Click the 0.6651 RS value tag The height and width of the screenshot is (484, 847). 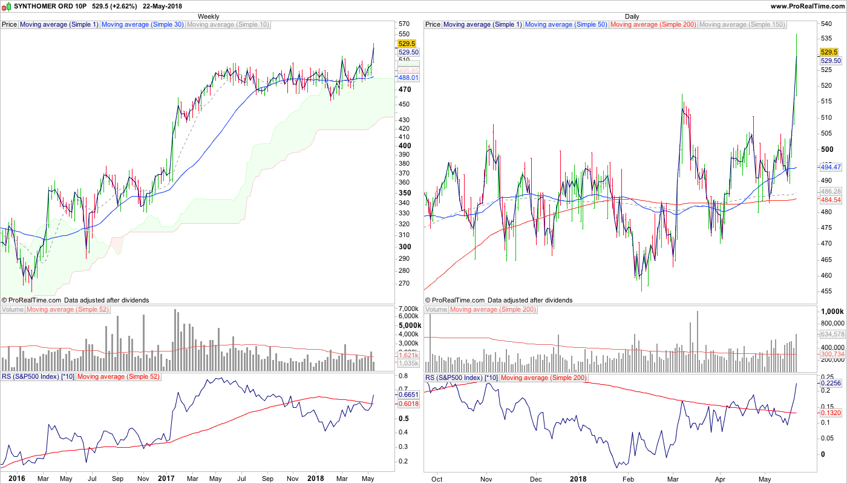point(408,394)
